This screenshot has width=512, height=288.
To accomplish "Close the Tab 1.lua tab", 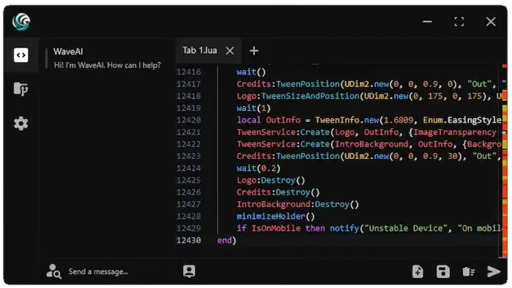I will (230, 51).
